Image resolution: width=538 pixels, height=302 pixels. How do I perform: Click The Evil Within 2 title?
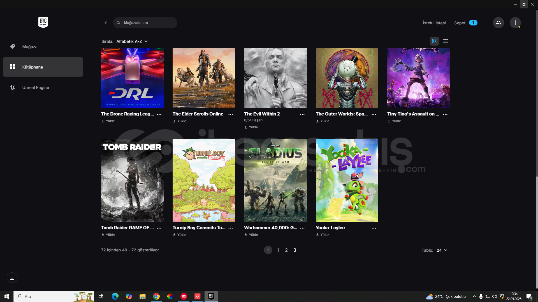pos(262,114)
